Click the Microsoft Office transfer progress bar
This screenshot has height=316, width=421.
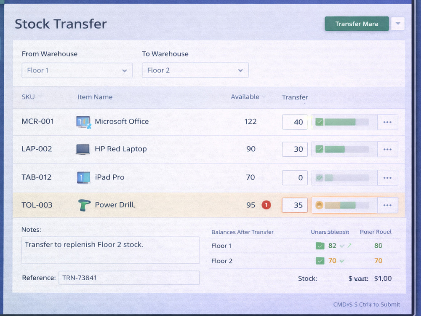coord(346,122)
